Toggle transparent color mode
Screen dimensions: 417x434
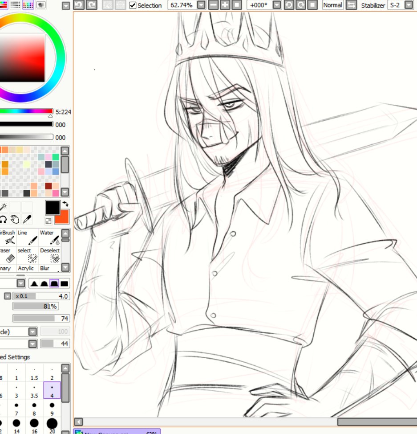click(49, 221)
